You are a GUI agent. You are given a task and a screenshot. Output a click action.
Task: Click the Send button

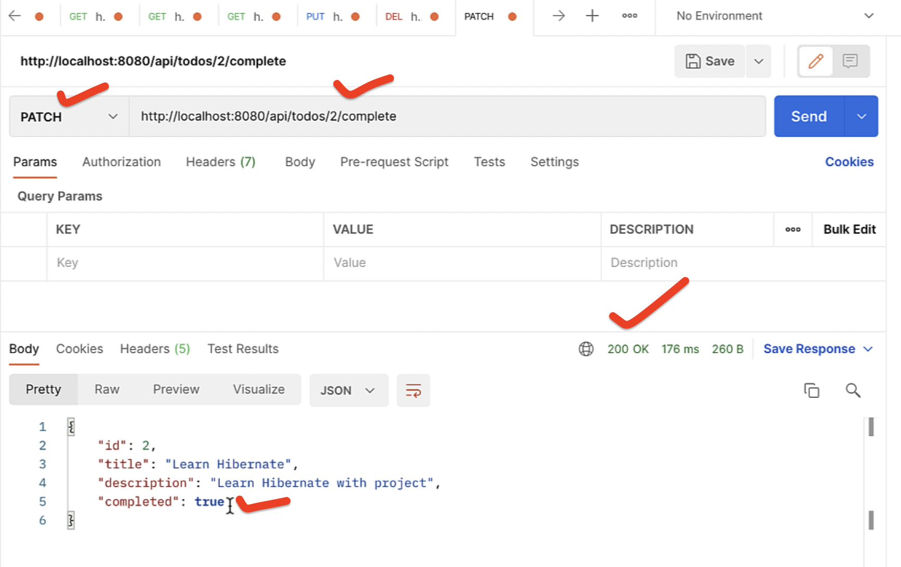(809, 116)
